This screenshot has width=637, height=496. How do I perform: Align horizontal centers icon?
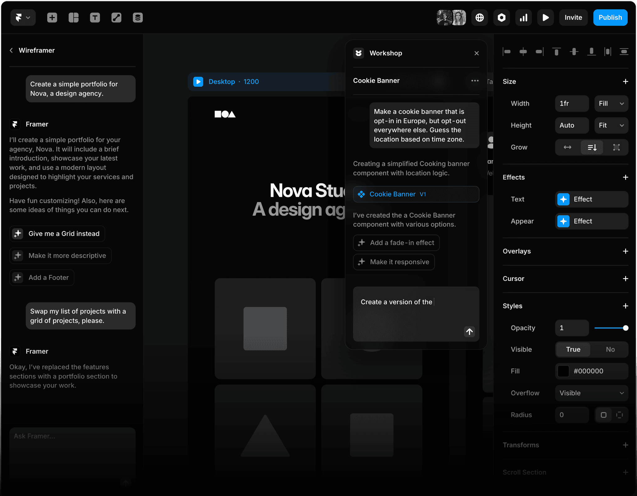point(523,52)
